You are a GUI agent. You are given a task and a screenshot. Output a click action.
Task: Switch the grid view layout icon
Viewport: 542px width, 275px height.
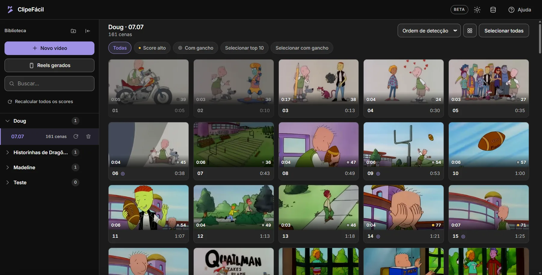pyautogui.click(x=470, y=31)
